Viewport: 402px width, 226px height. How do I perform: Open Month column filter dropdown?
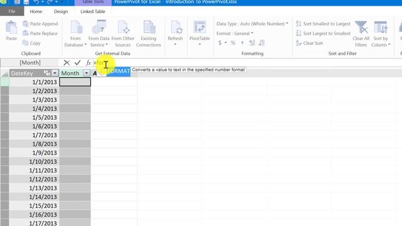tap(87, 73)
